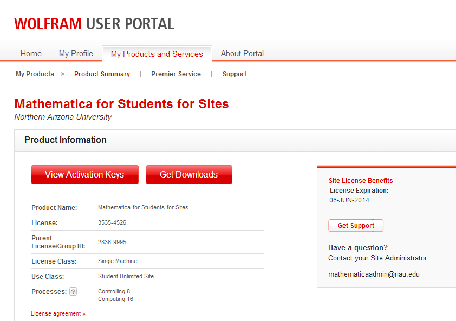The width and height of the screenshot is (456, 321).
Task: Open the Support submenu item
Action: (x=234, y=74)
